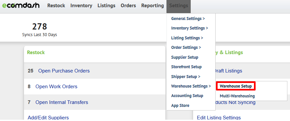This screenshot has width=290, height=121.
Task: Choose Multi-Warehousing in submenu
Action: pos(237,96)
